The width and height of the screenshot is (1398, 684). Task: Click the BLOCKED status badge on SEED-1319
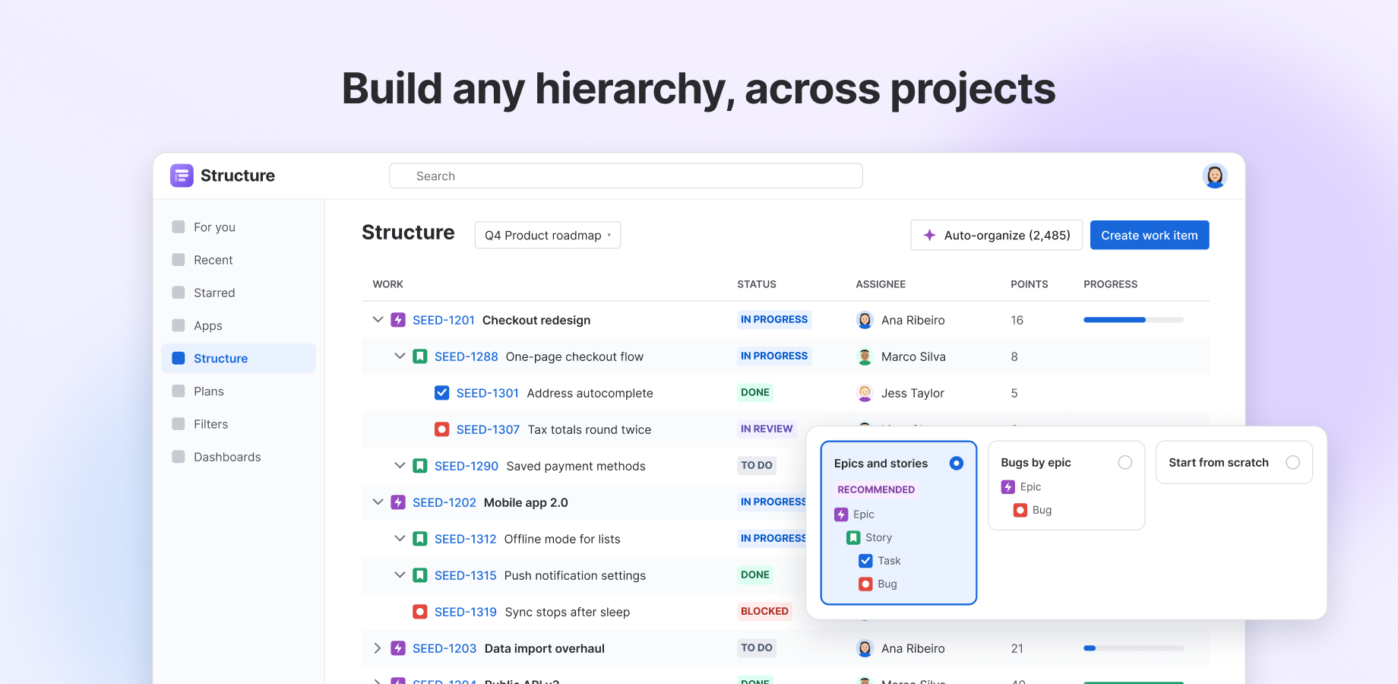tap(764, 611)
